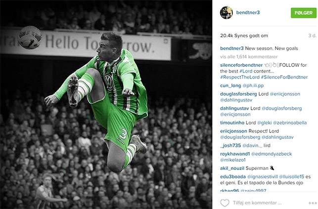Open the three-dots more options menu

pos(313,203)
